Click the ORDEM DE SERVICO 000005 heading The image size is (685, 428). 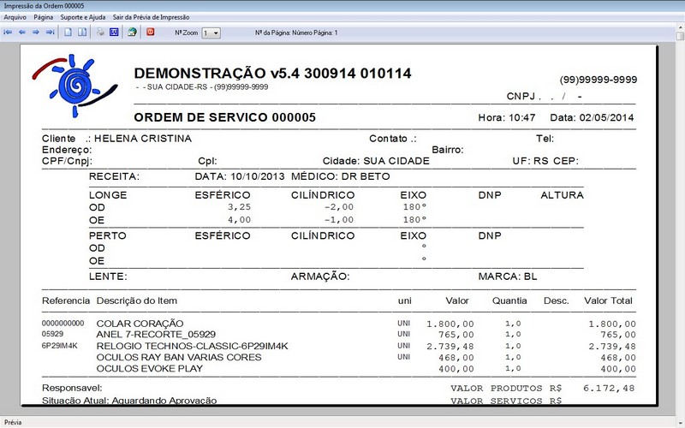coord(225,117)
